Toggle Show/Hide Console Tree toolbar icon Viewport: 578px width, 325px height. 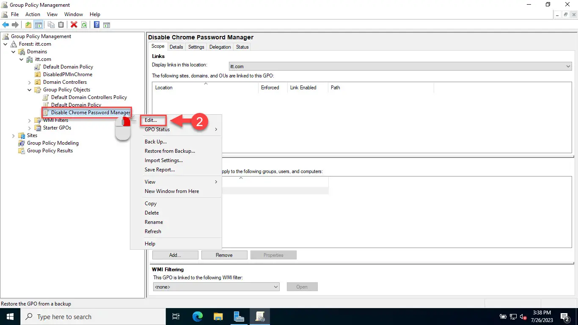pyautogui.click(x=38, y=25)
